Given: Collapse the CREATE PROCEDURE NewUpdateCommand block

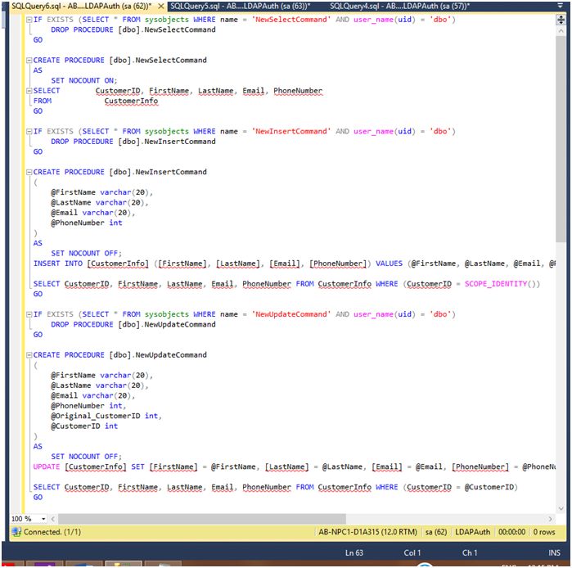Looking at the screenshot, I should pos(29,355).
